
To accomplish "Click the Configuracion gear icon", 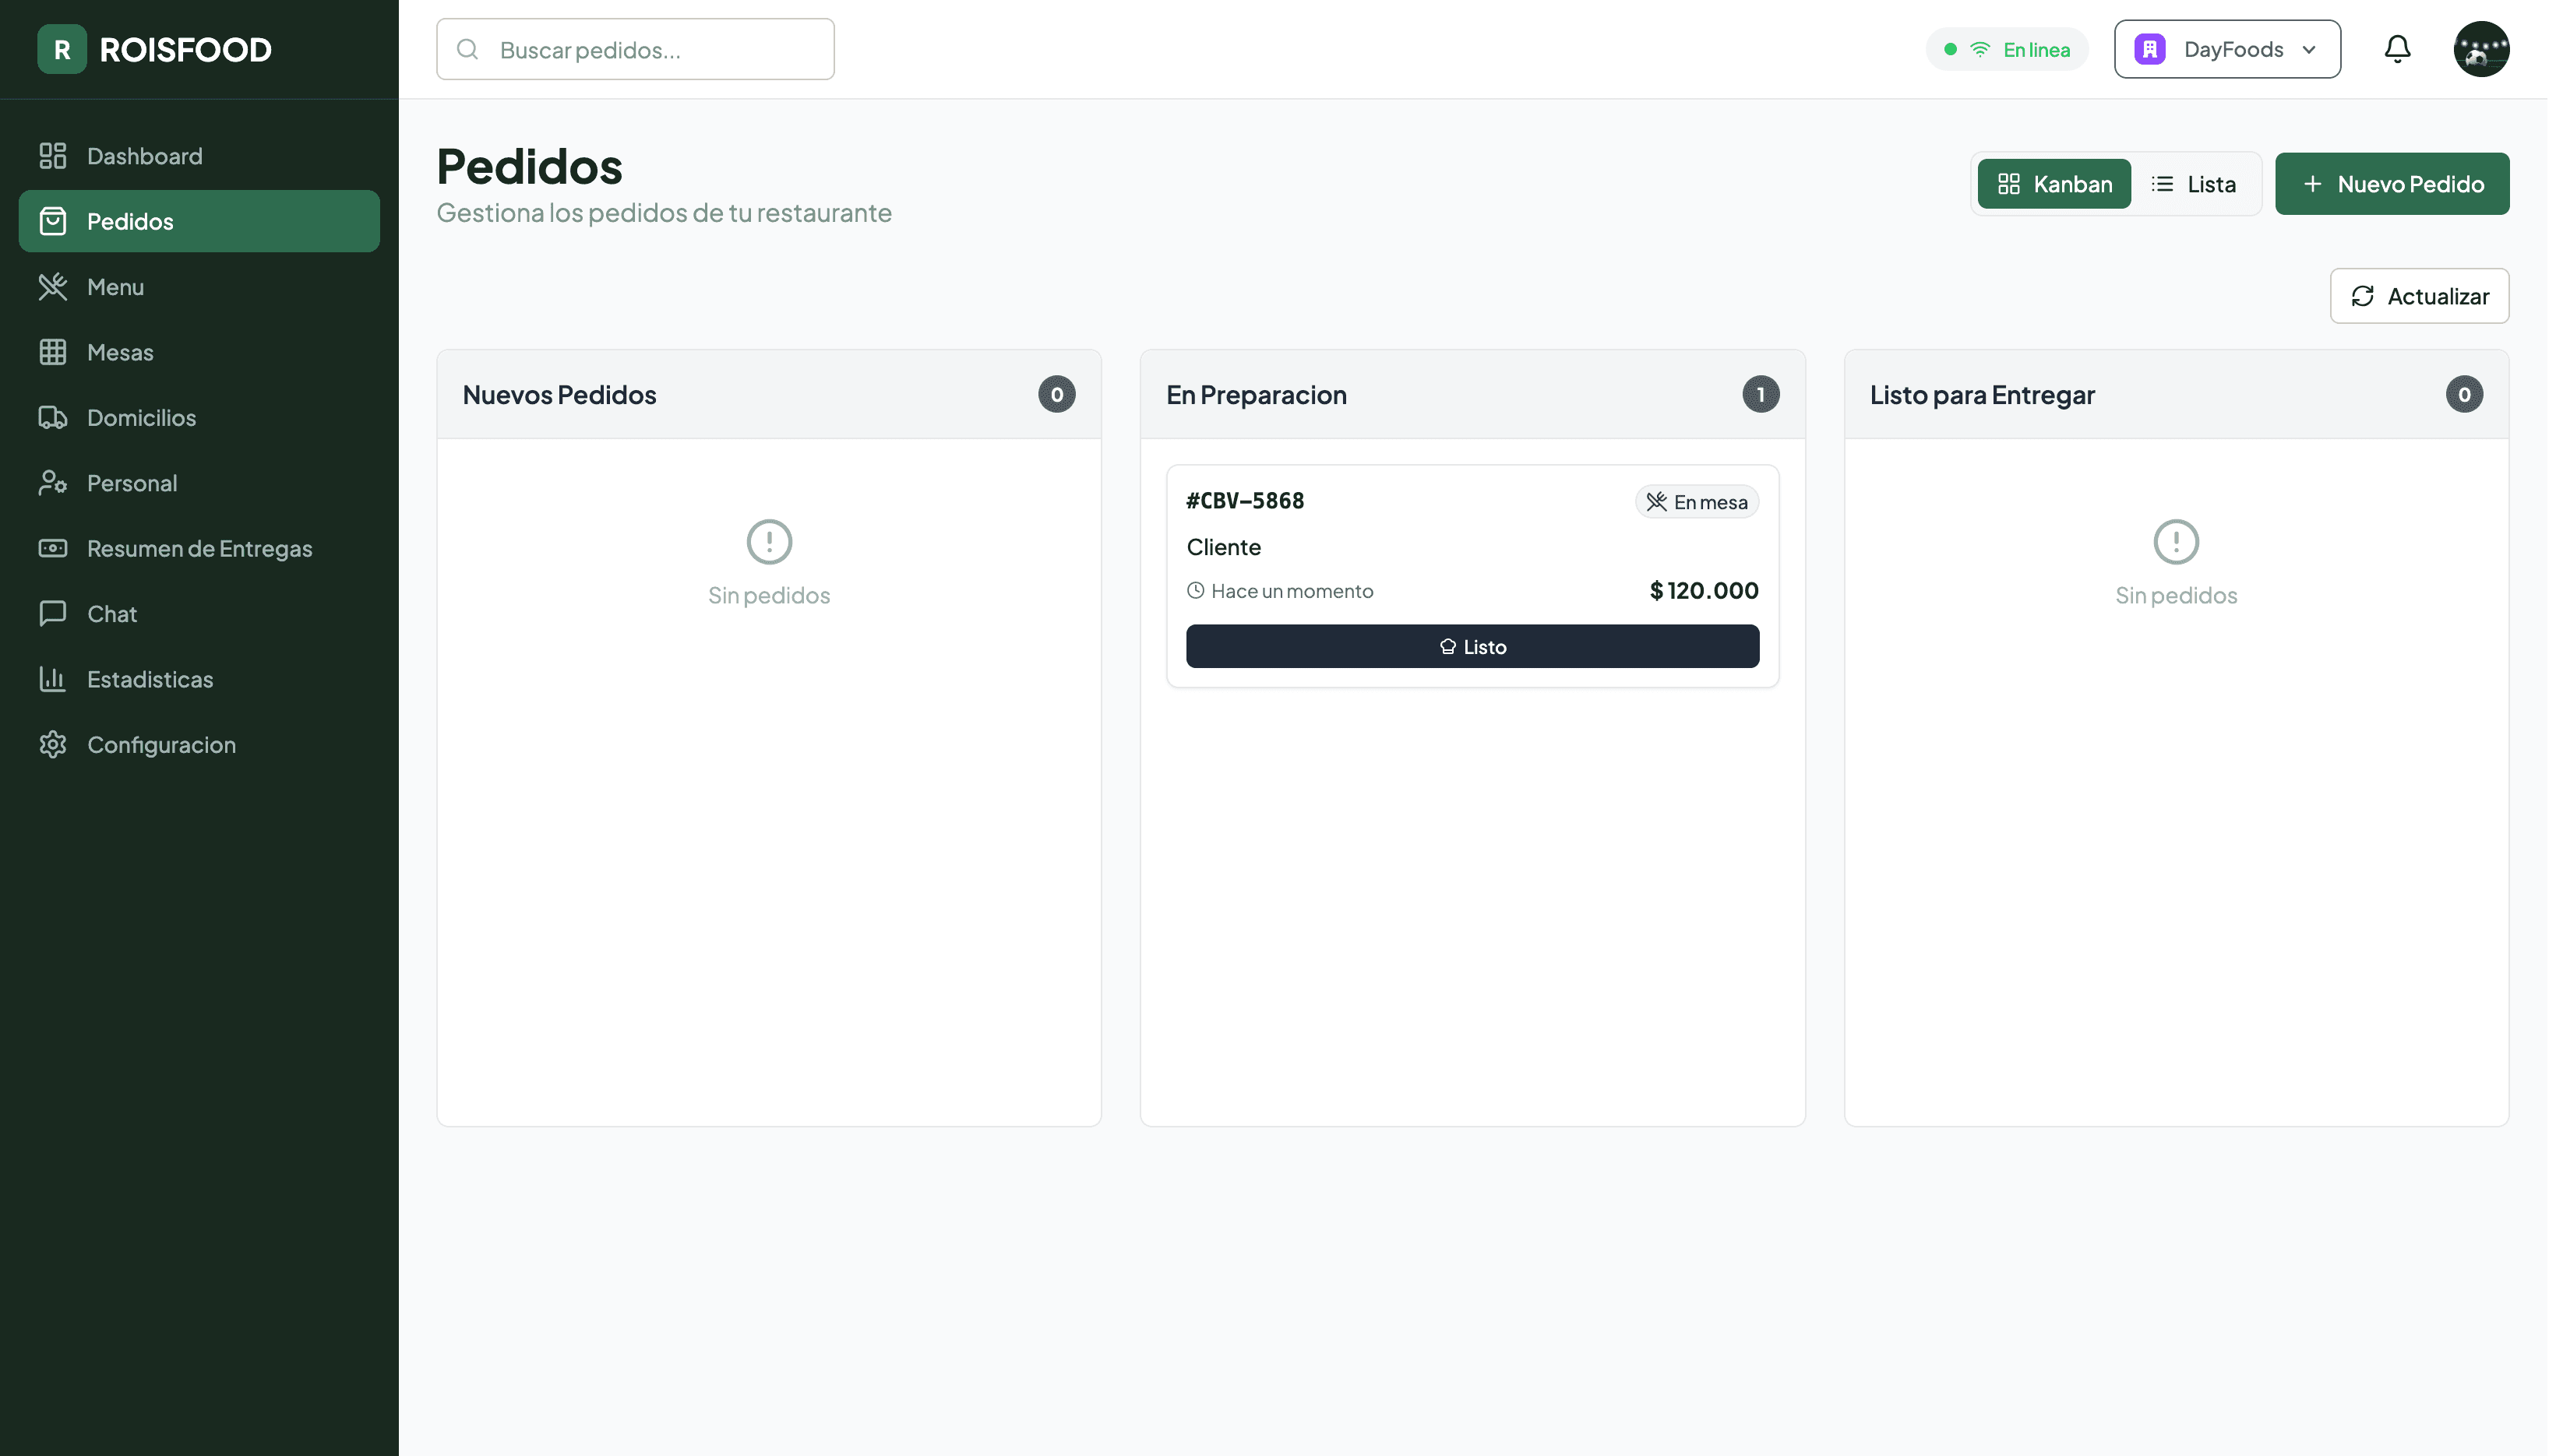I will point(52,745).
